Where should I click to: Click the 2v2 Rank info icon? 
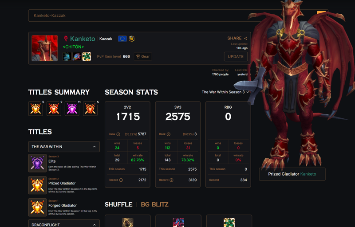118,134
